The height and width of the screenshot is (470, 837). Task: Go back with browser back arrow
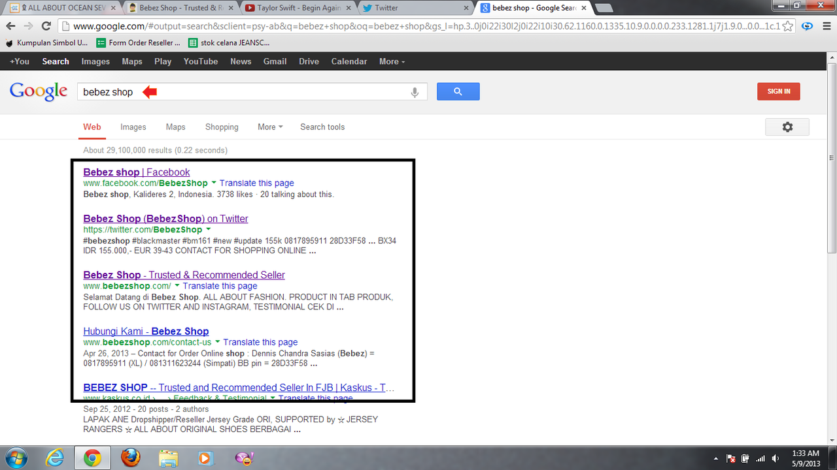point(11,26)
